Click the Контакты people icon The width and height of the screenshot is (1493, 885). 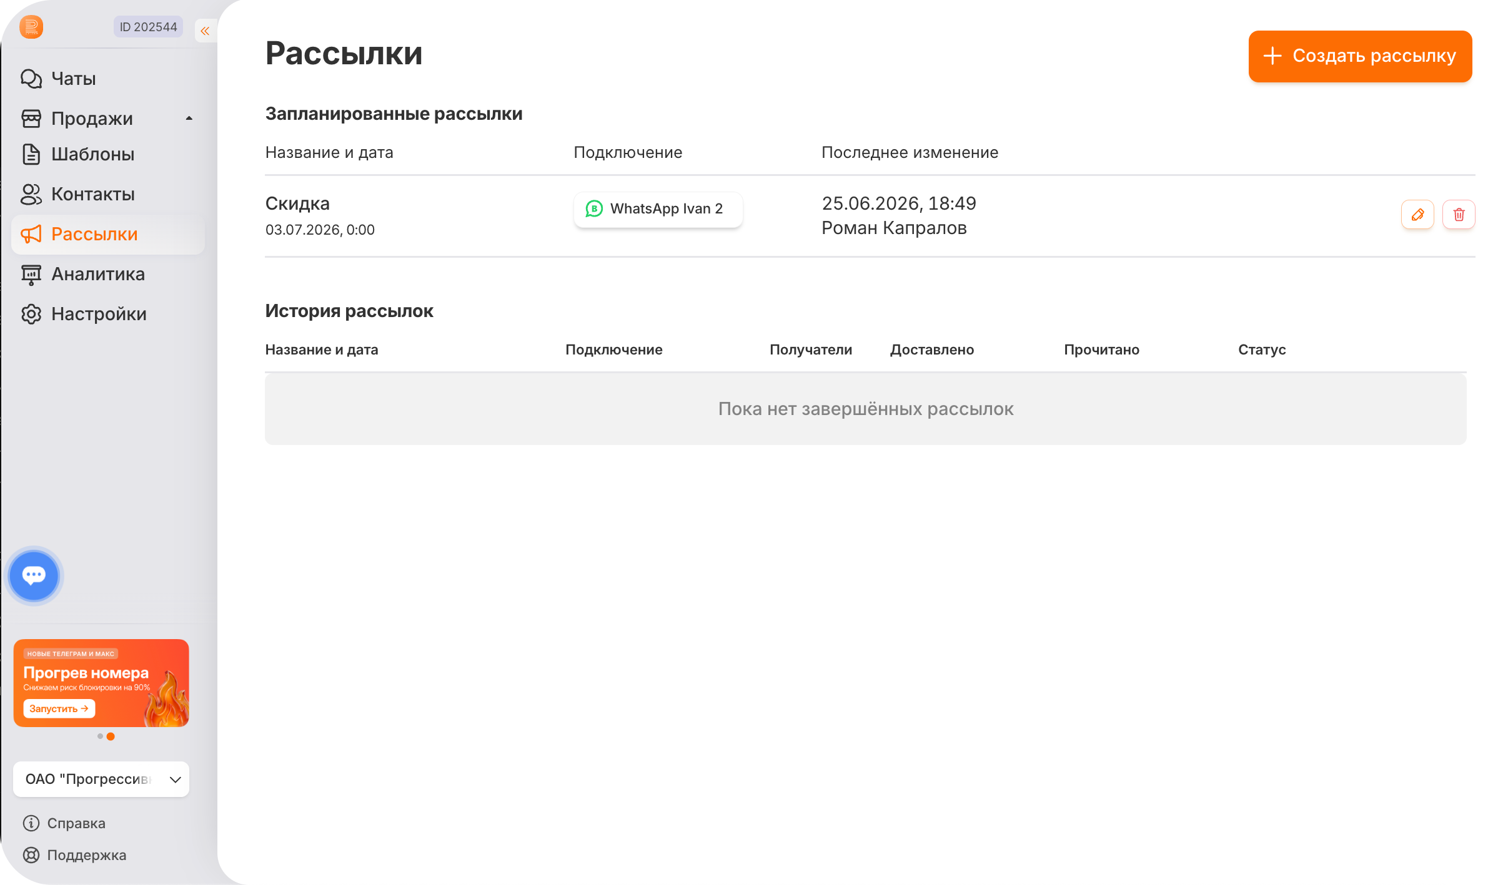(x=31, y=194)
